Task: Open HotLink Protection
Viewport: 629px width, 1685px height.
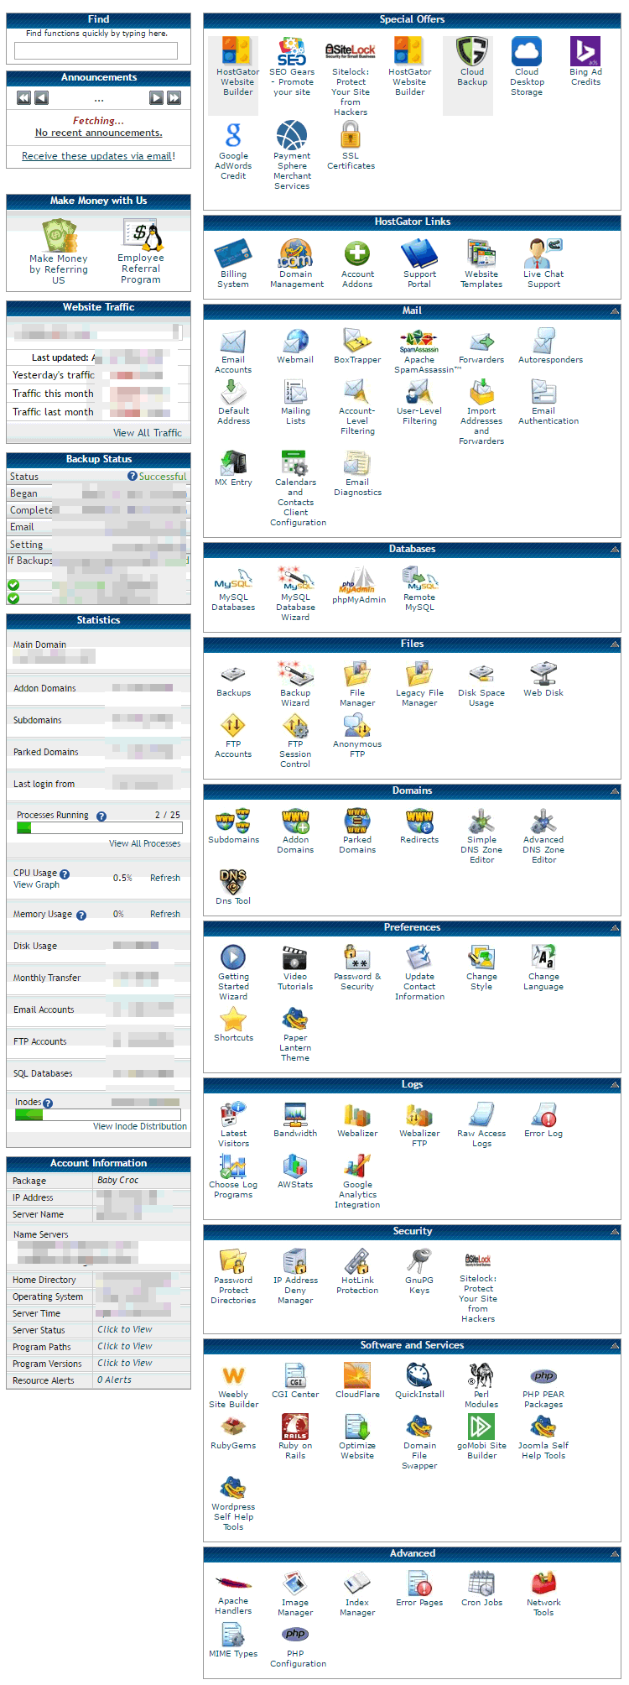Action: pos(357,1271)
